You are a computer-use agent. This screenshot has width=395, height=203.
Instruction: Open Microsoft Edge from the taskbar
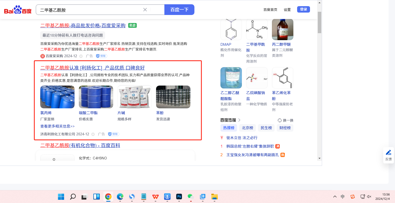point(120,197)
